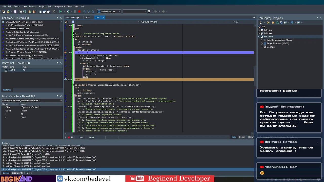Open the Component menu
This screenshot has width=324, height=182.
coord(59,6)
